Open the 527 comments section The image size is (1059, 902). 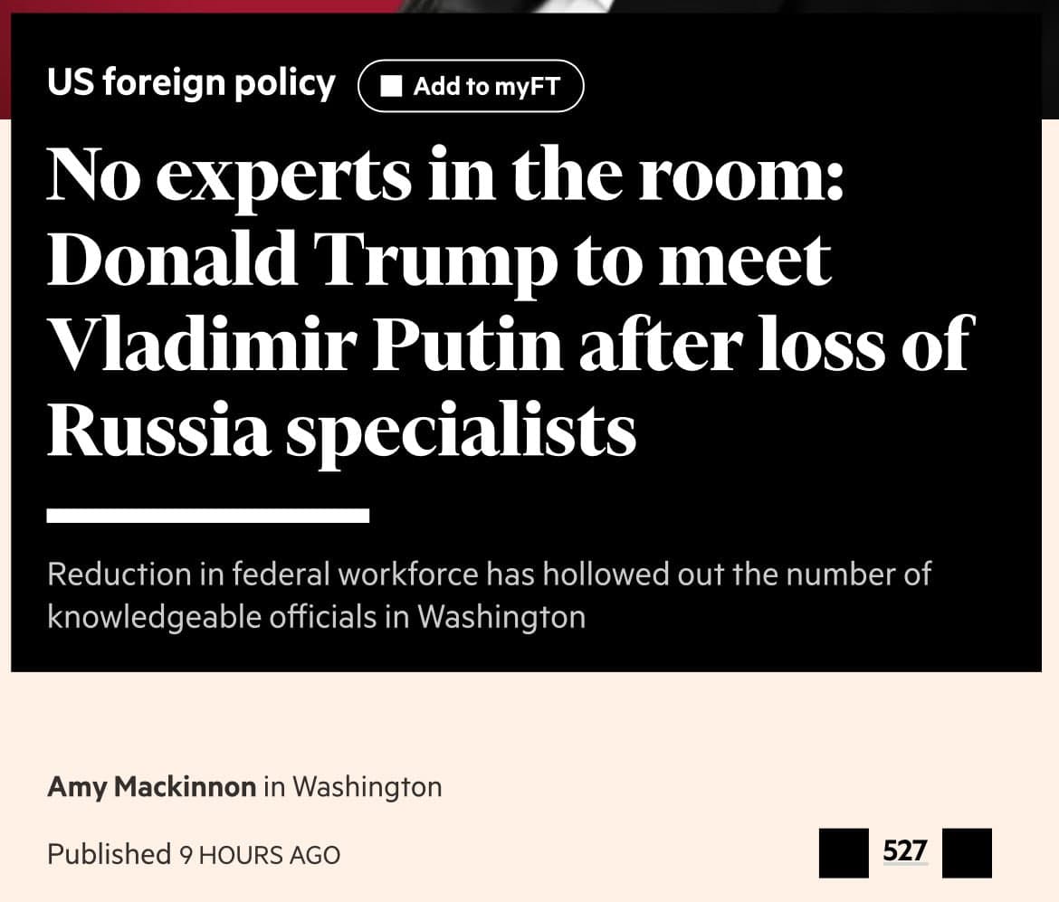pos(905,851)
